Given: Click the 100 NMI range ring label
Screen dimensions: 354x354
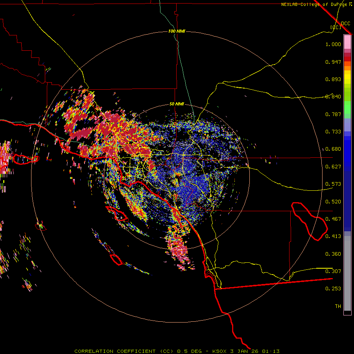Looking at the screenshot, I should (x=177, y=31).
